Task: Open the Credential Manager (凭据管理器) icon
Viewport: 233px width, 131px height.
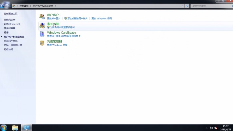Action: point(42,43)
